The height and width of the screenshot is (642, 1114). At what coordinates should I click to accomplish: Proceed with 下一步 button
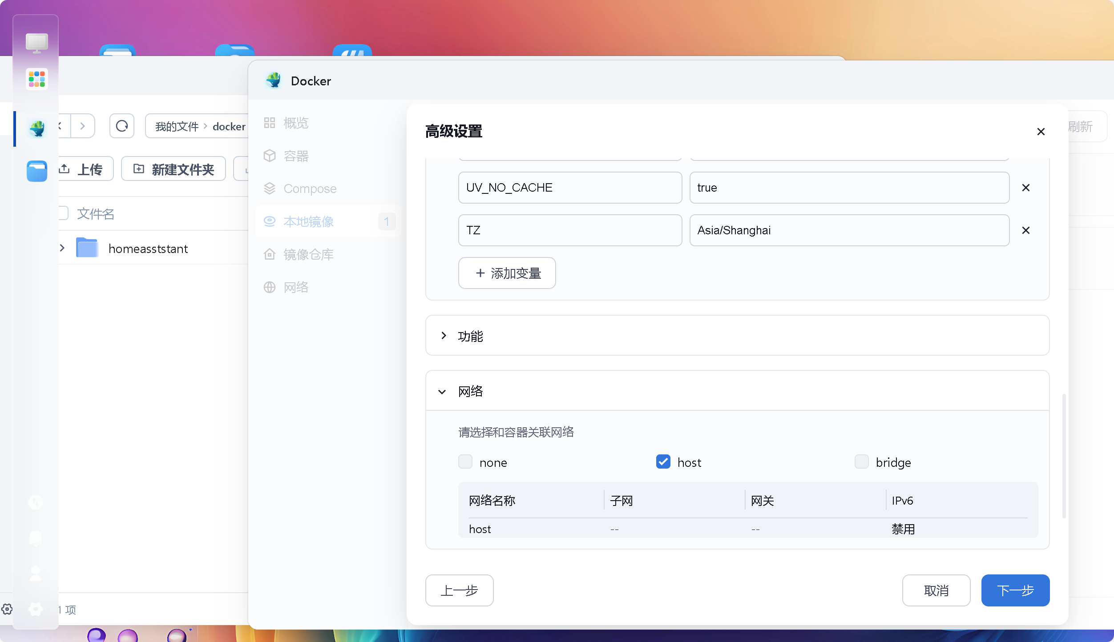(x=1015, y=590)
